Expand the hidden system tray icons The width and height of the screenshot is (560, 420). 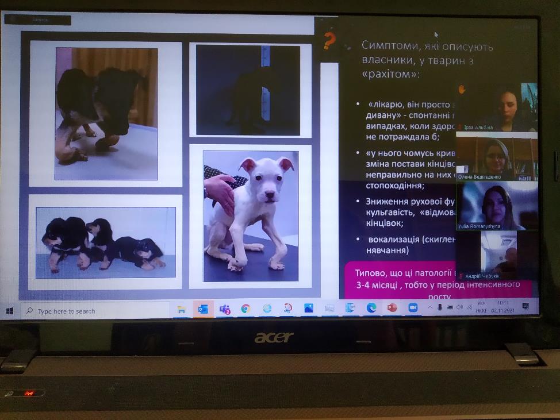pyautogui.click(x=430, y=307)
